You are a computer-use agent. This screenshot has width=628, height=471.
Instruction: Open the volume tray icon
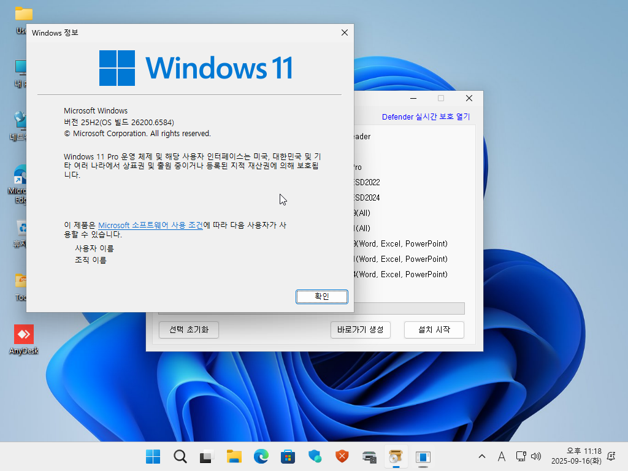(535, 456)
